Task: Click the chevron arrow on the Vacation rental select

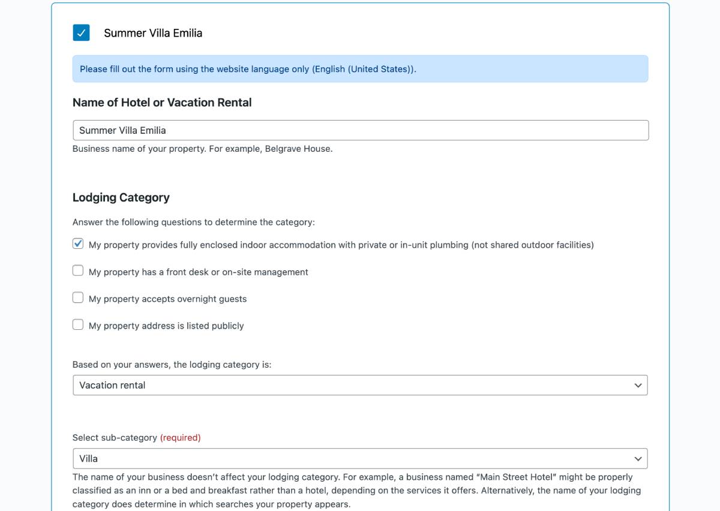Action: [x=638, y=385]
